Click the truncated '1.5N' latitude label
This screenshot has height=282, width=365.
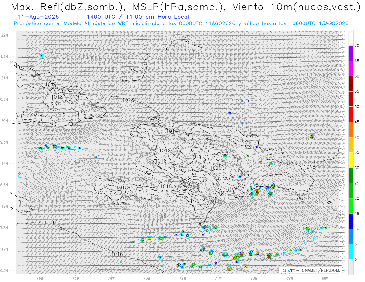click(4, 57)
